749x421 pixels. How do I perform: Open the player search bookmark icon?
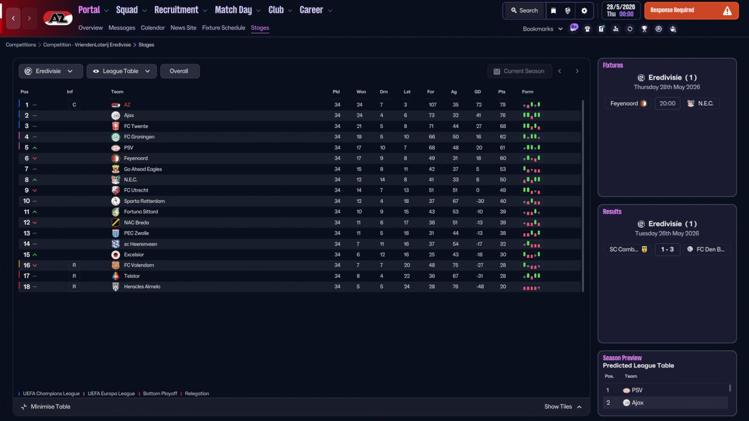[616, 29]
